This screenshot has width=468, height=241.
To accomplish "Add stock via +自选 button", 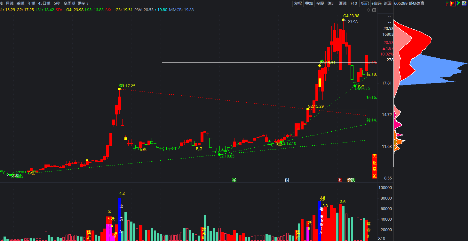I will coord(377,4).
